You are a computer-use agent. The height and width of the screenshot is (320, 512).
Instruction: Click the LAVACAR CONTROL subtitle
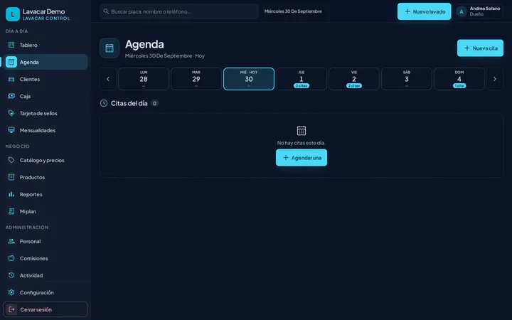(x=46, y=18)
